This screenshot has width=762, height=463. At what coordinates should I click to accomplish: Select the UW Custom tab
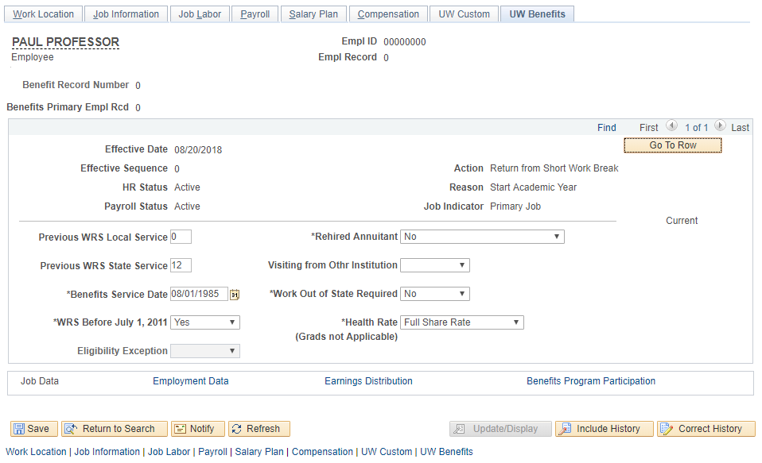464,14
